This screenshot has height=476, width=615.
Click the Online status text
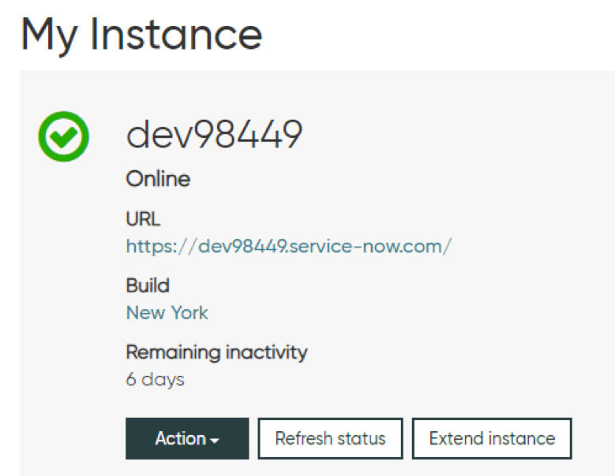point(158,179)
